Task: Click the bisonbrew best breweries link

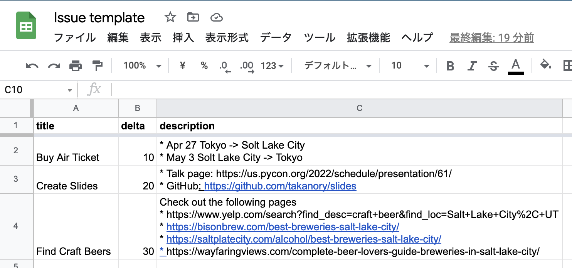Action: point(282,226)
